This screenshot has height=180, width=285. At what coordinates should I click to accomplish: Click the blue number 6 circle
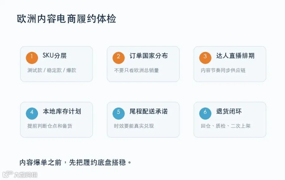[205, 113]
